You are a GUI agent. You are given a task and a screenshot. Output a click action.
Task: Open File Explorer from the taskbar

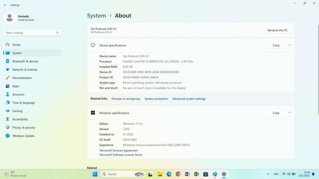click(x=160, y=174)
